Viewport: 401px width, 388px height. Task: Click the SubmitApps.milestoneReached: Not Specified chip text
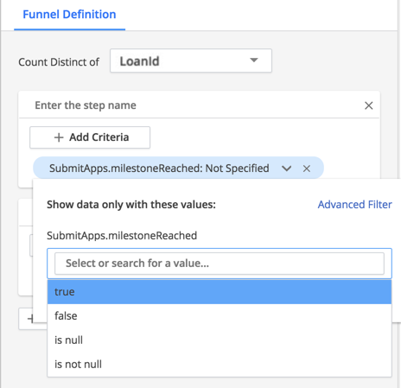pos(159,169)
